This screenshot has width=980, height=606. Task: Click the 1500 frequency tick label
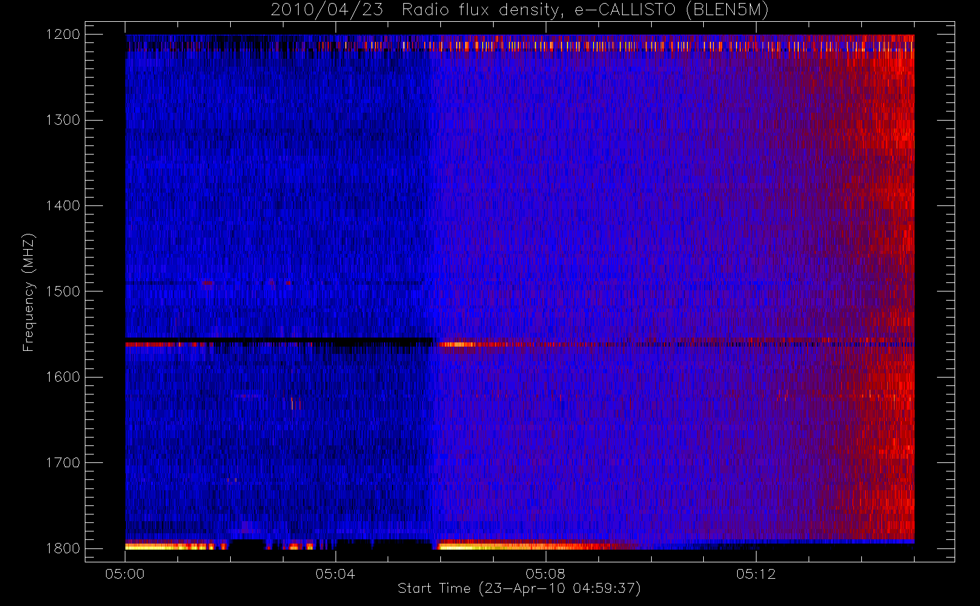[x=64, y=291]
